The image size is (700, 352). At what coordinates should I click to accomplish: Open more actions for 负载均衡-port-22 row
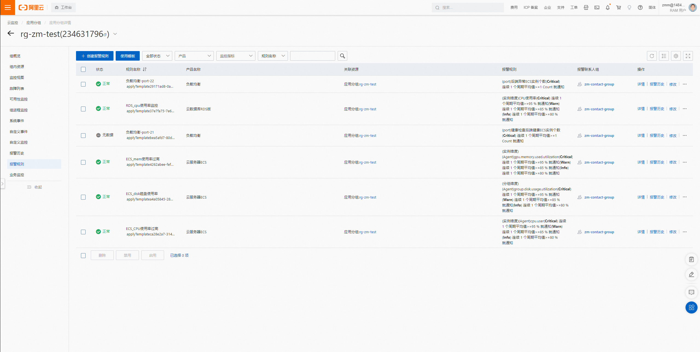[x=685, y=84]
